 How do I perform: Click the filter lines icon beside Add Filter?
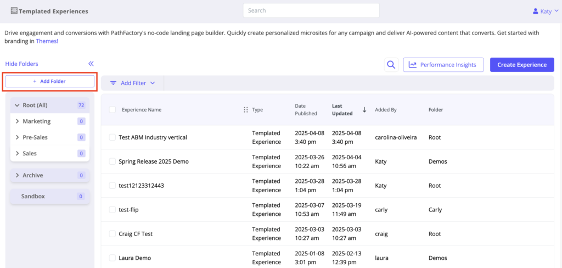point(113,83)
